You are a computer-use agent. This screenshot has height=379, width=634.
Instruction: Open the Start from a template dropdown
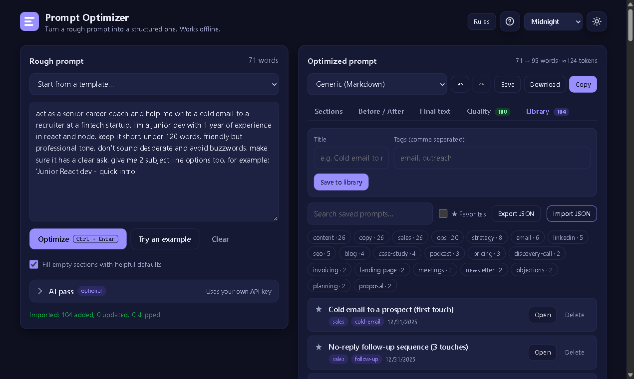[154, 84]
